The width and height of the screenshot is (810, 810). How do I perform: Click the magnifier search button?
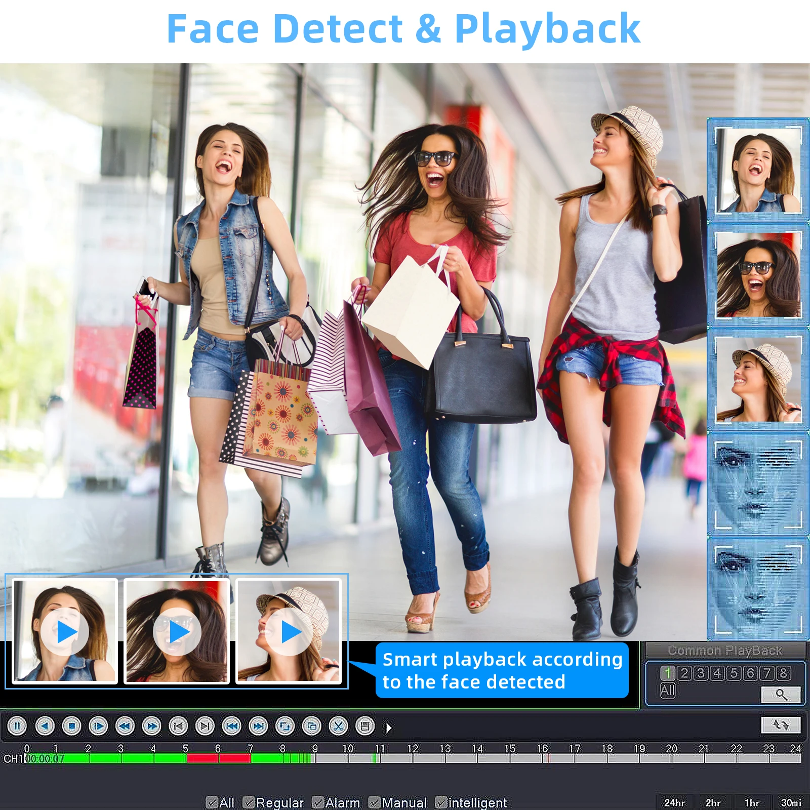point(781,695)
